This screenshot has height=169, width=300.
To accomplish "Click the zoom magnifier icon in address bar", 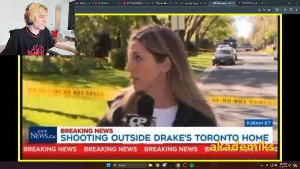I will pyautogui.click(x=264, y=10).
